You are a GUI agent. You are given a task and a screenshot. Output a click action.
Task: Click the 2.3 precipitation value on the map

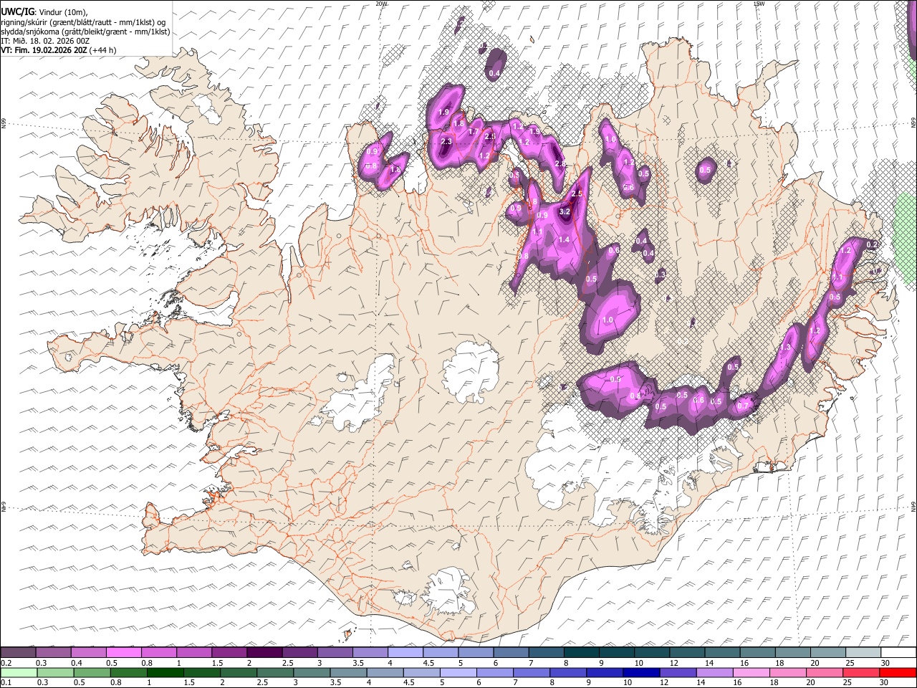click(446, 142)
